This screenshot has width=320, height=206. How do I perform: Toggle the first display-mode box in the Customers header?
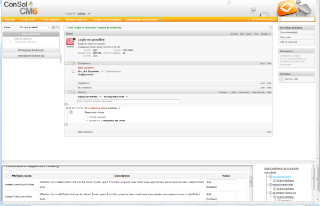tap(67, 63)
